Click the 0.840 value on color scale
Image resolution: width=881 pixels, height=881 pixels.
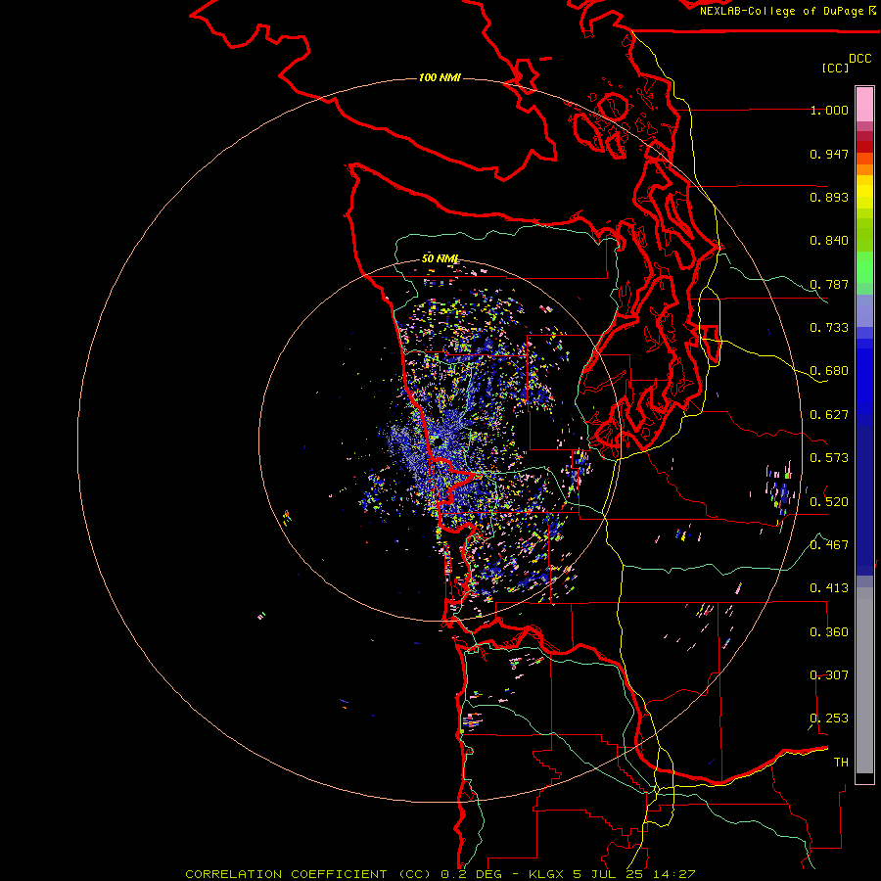[829, 241]
